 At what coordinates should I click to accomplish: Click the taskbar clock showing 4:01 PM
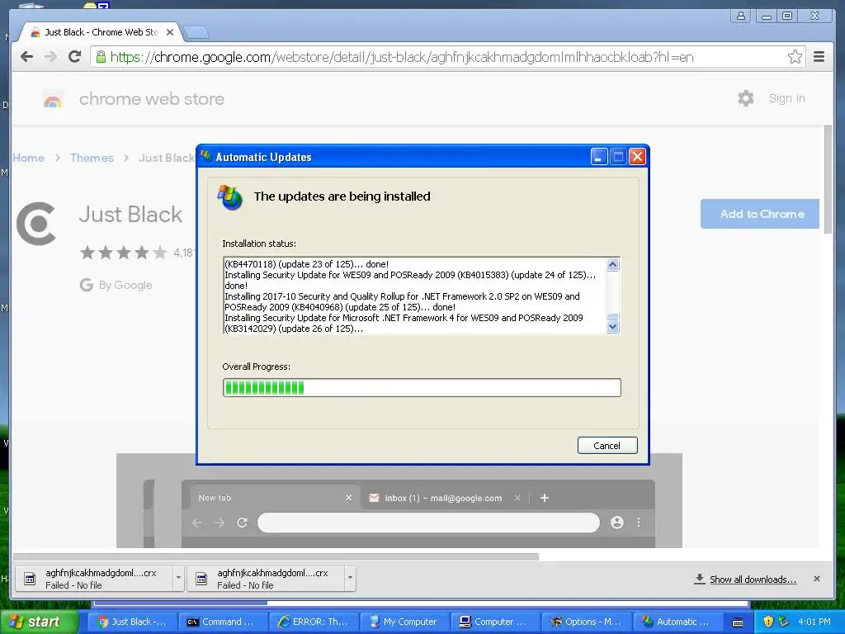coord(814,622)
